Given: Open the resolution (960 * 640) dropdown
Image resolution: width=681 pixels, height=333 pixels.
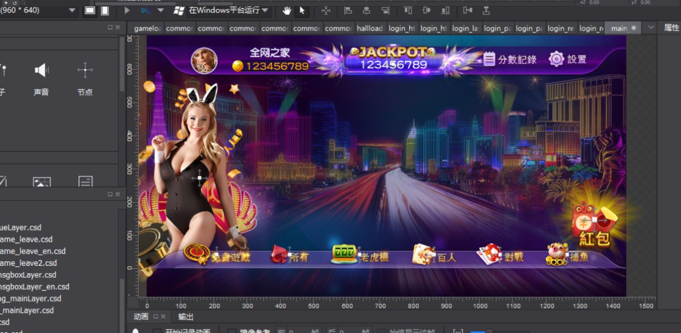Looking at the screenshot, I should [72, 10].
